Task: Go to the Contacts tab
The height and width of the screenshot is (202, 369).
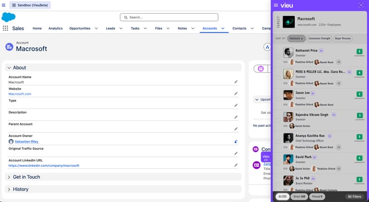Action: (240, 28)
